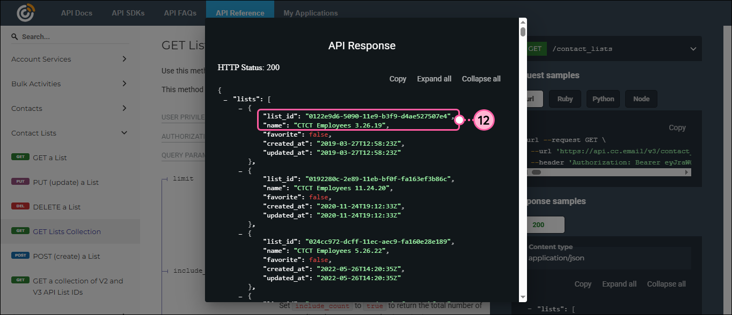Collapse the "lists" array node
This screenshot has height=315, width=732.
[225, 99]
